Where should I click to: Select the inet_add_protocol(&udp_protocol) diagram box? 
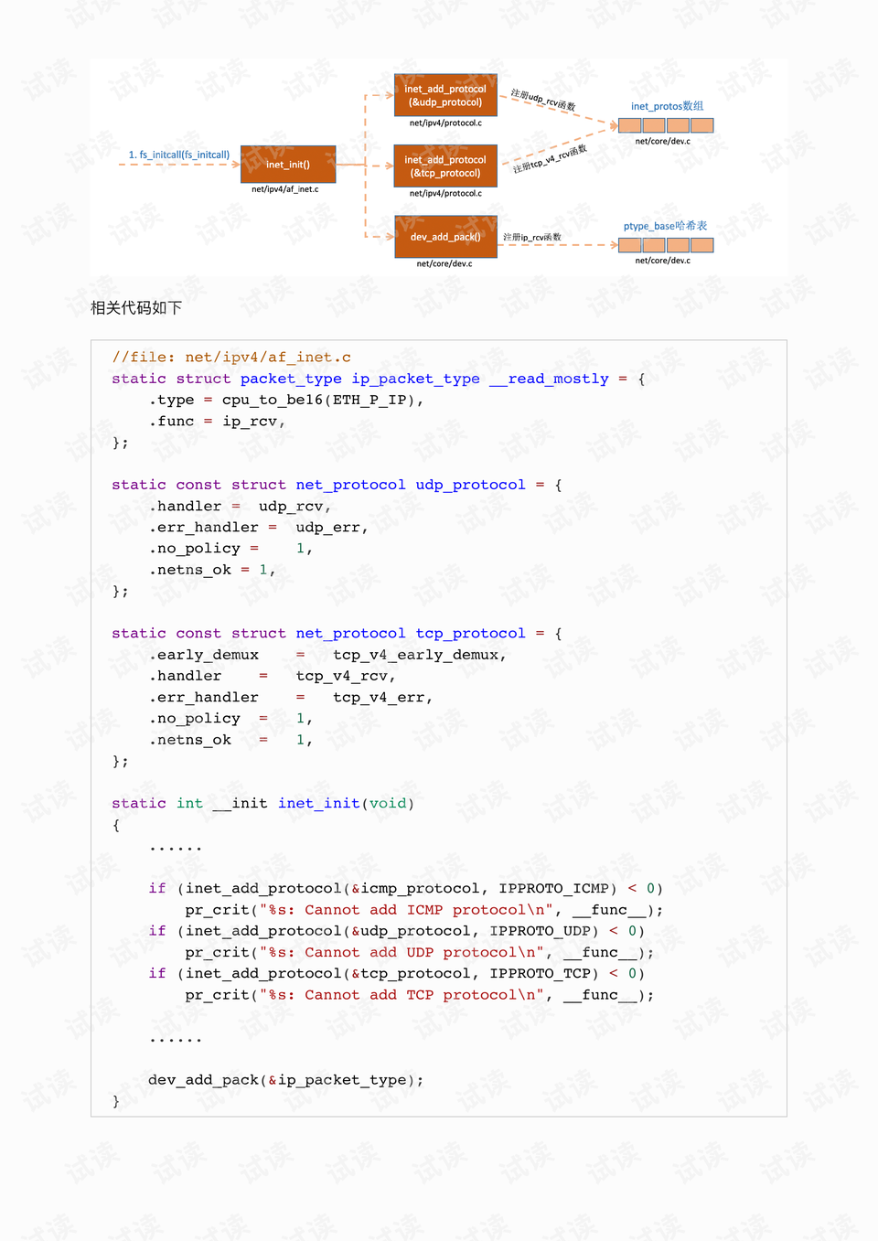coord(445,95)
